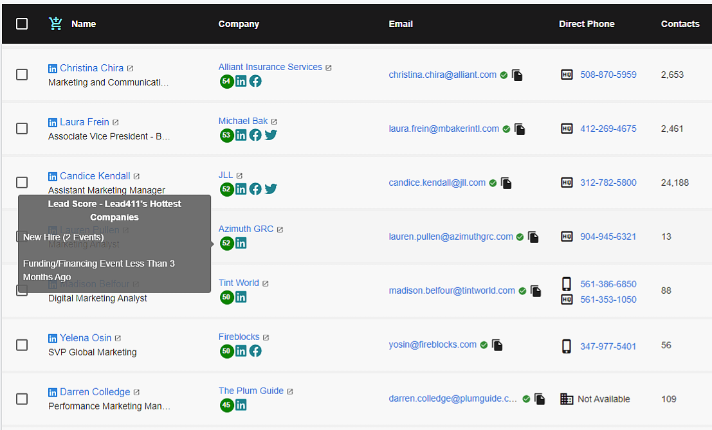Select the Yelena Osin row checkbox

click(22, 345)
